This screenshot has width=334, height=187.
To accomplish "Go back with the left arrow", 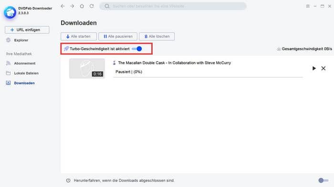I will 63,6.
